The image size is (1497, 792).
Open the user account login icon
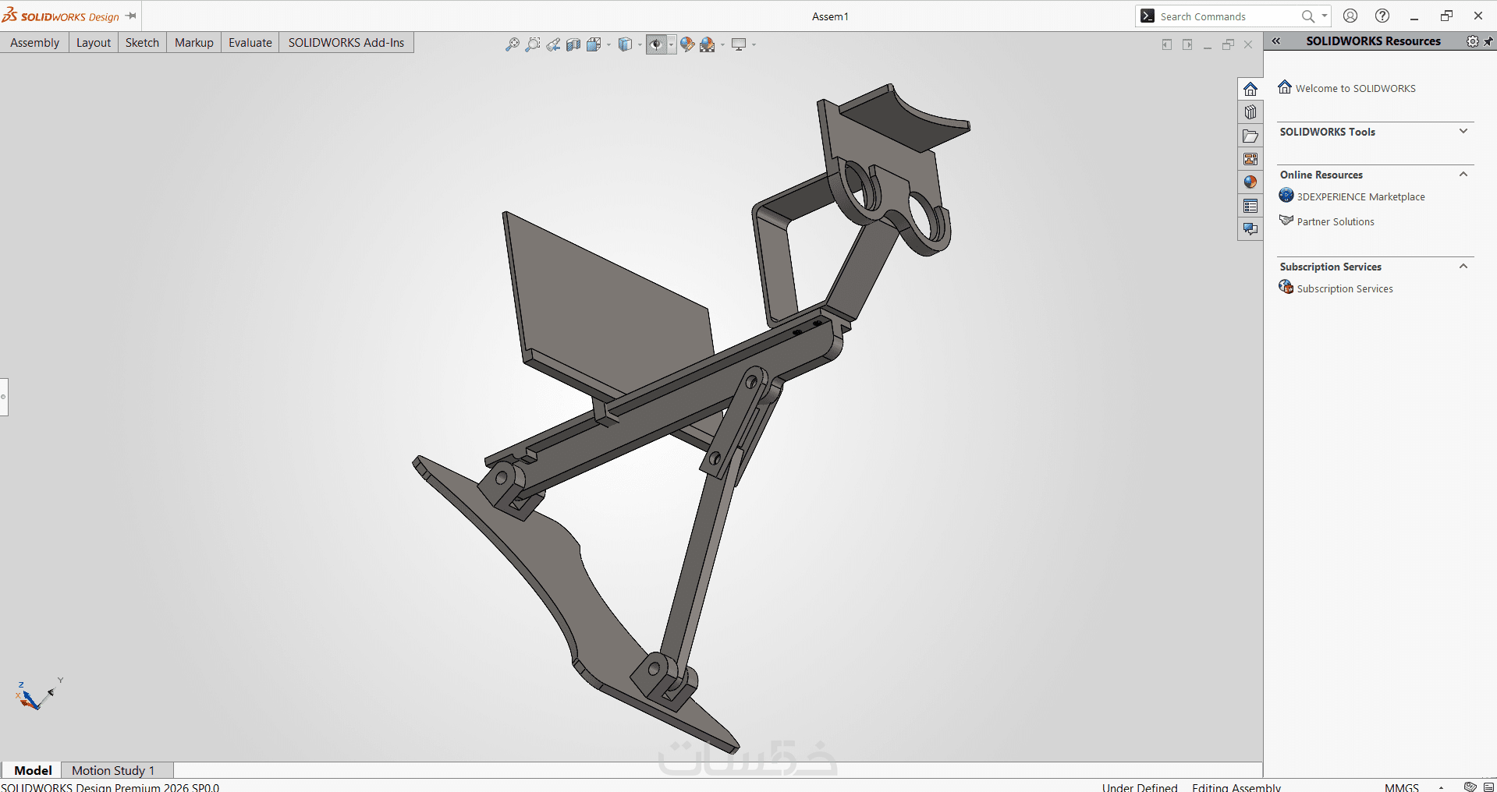[1350, 16]
